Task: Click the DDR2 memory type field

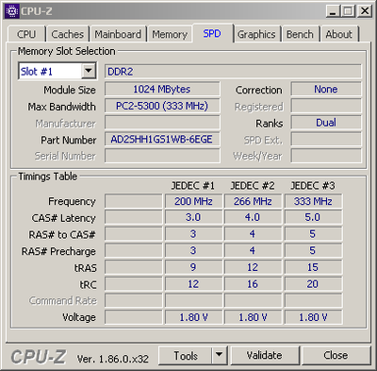Action: click(x=233, y=72)
